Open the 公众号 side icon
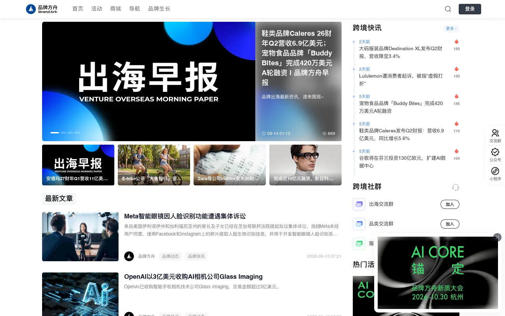Image resolution: width=505 pixels, height=316 pixels. 495,155
